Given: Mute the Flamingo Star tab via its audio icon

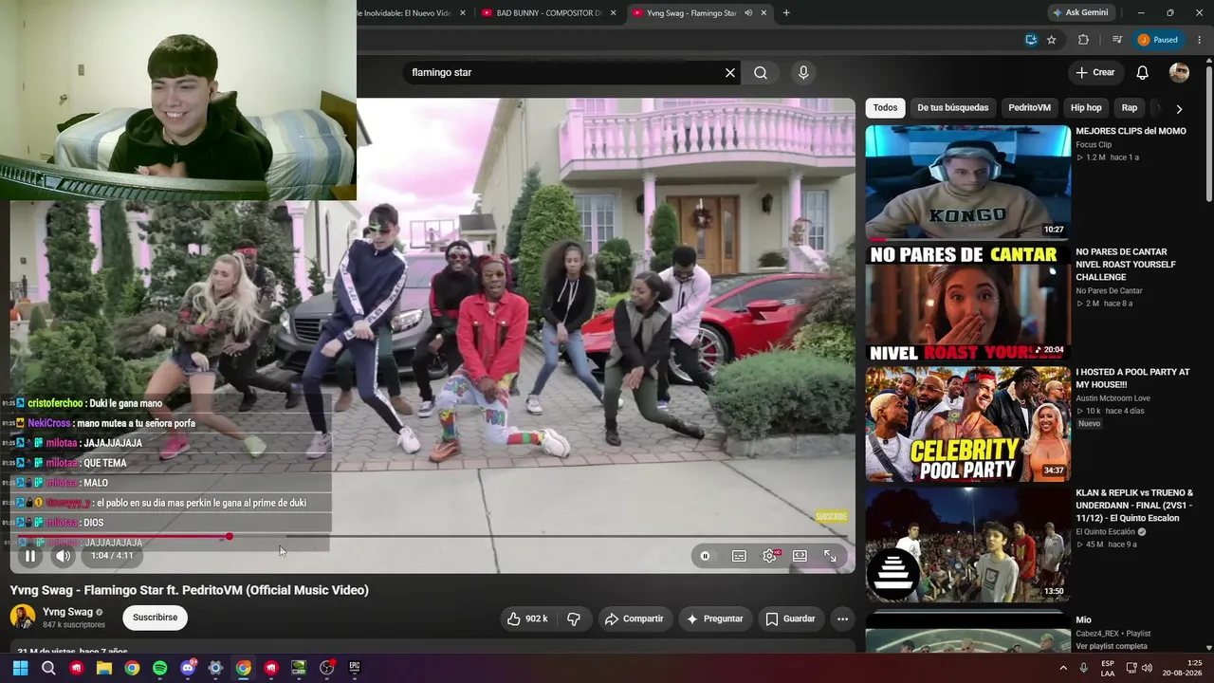Looking at the screenshot, I should [x=748, y=13].
